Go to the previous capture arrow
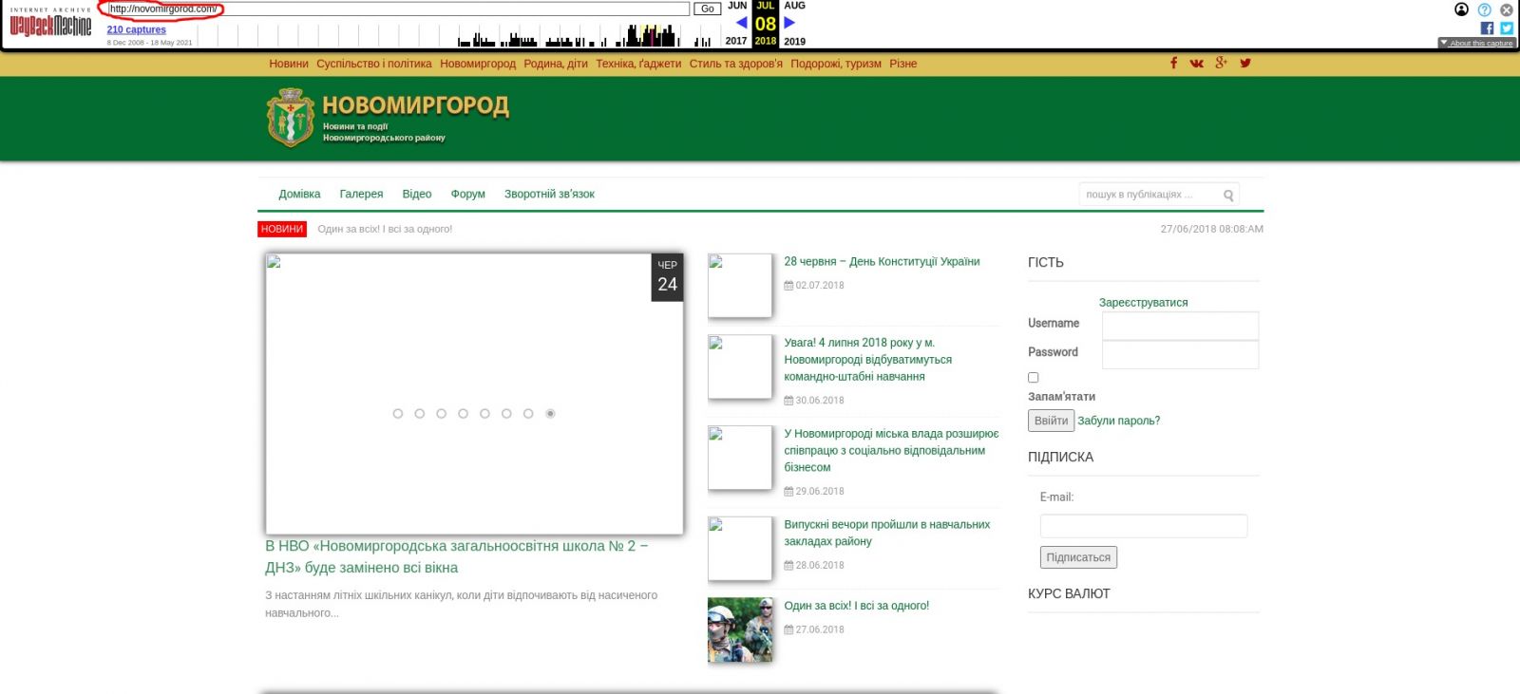Screen dimensions: 1520x694 (741, 23)
